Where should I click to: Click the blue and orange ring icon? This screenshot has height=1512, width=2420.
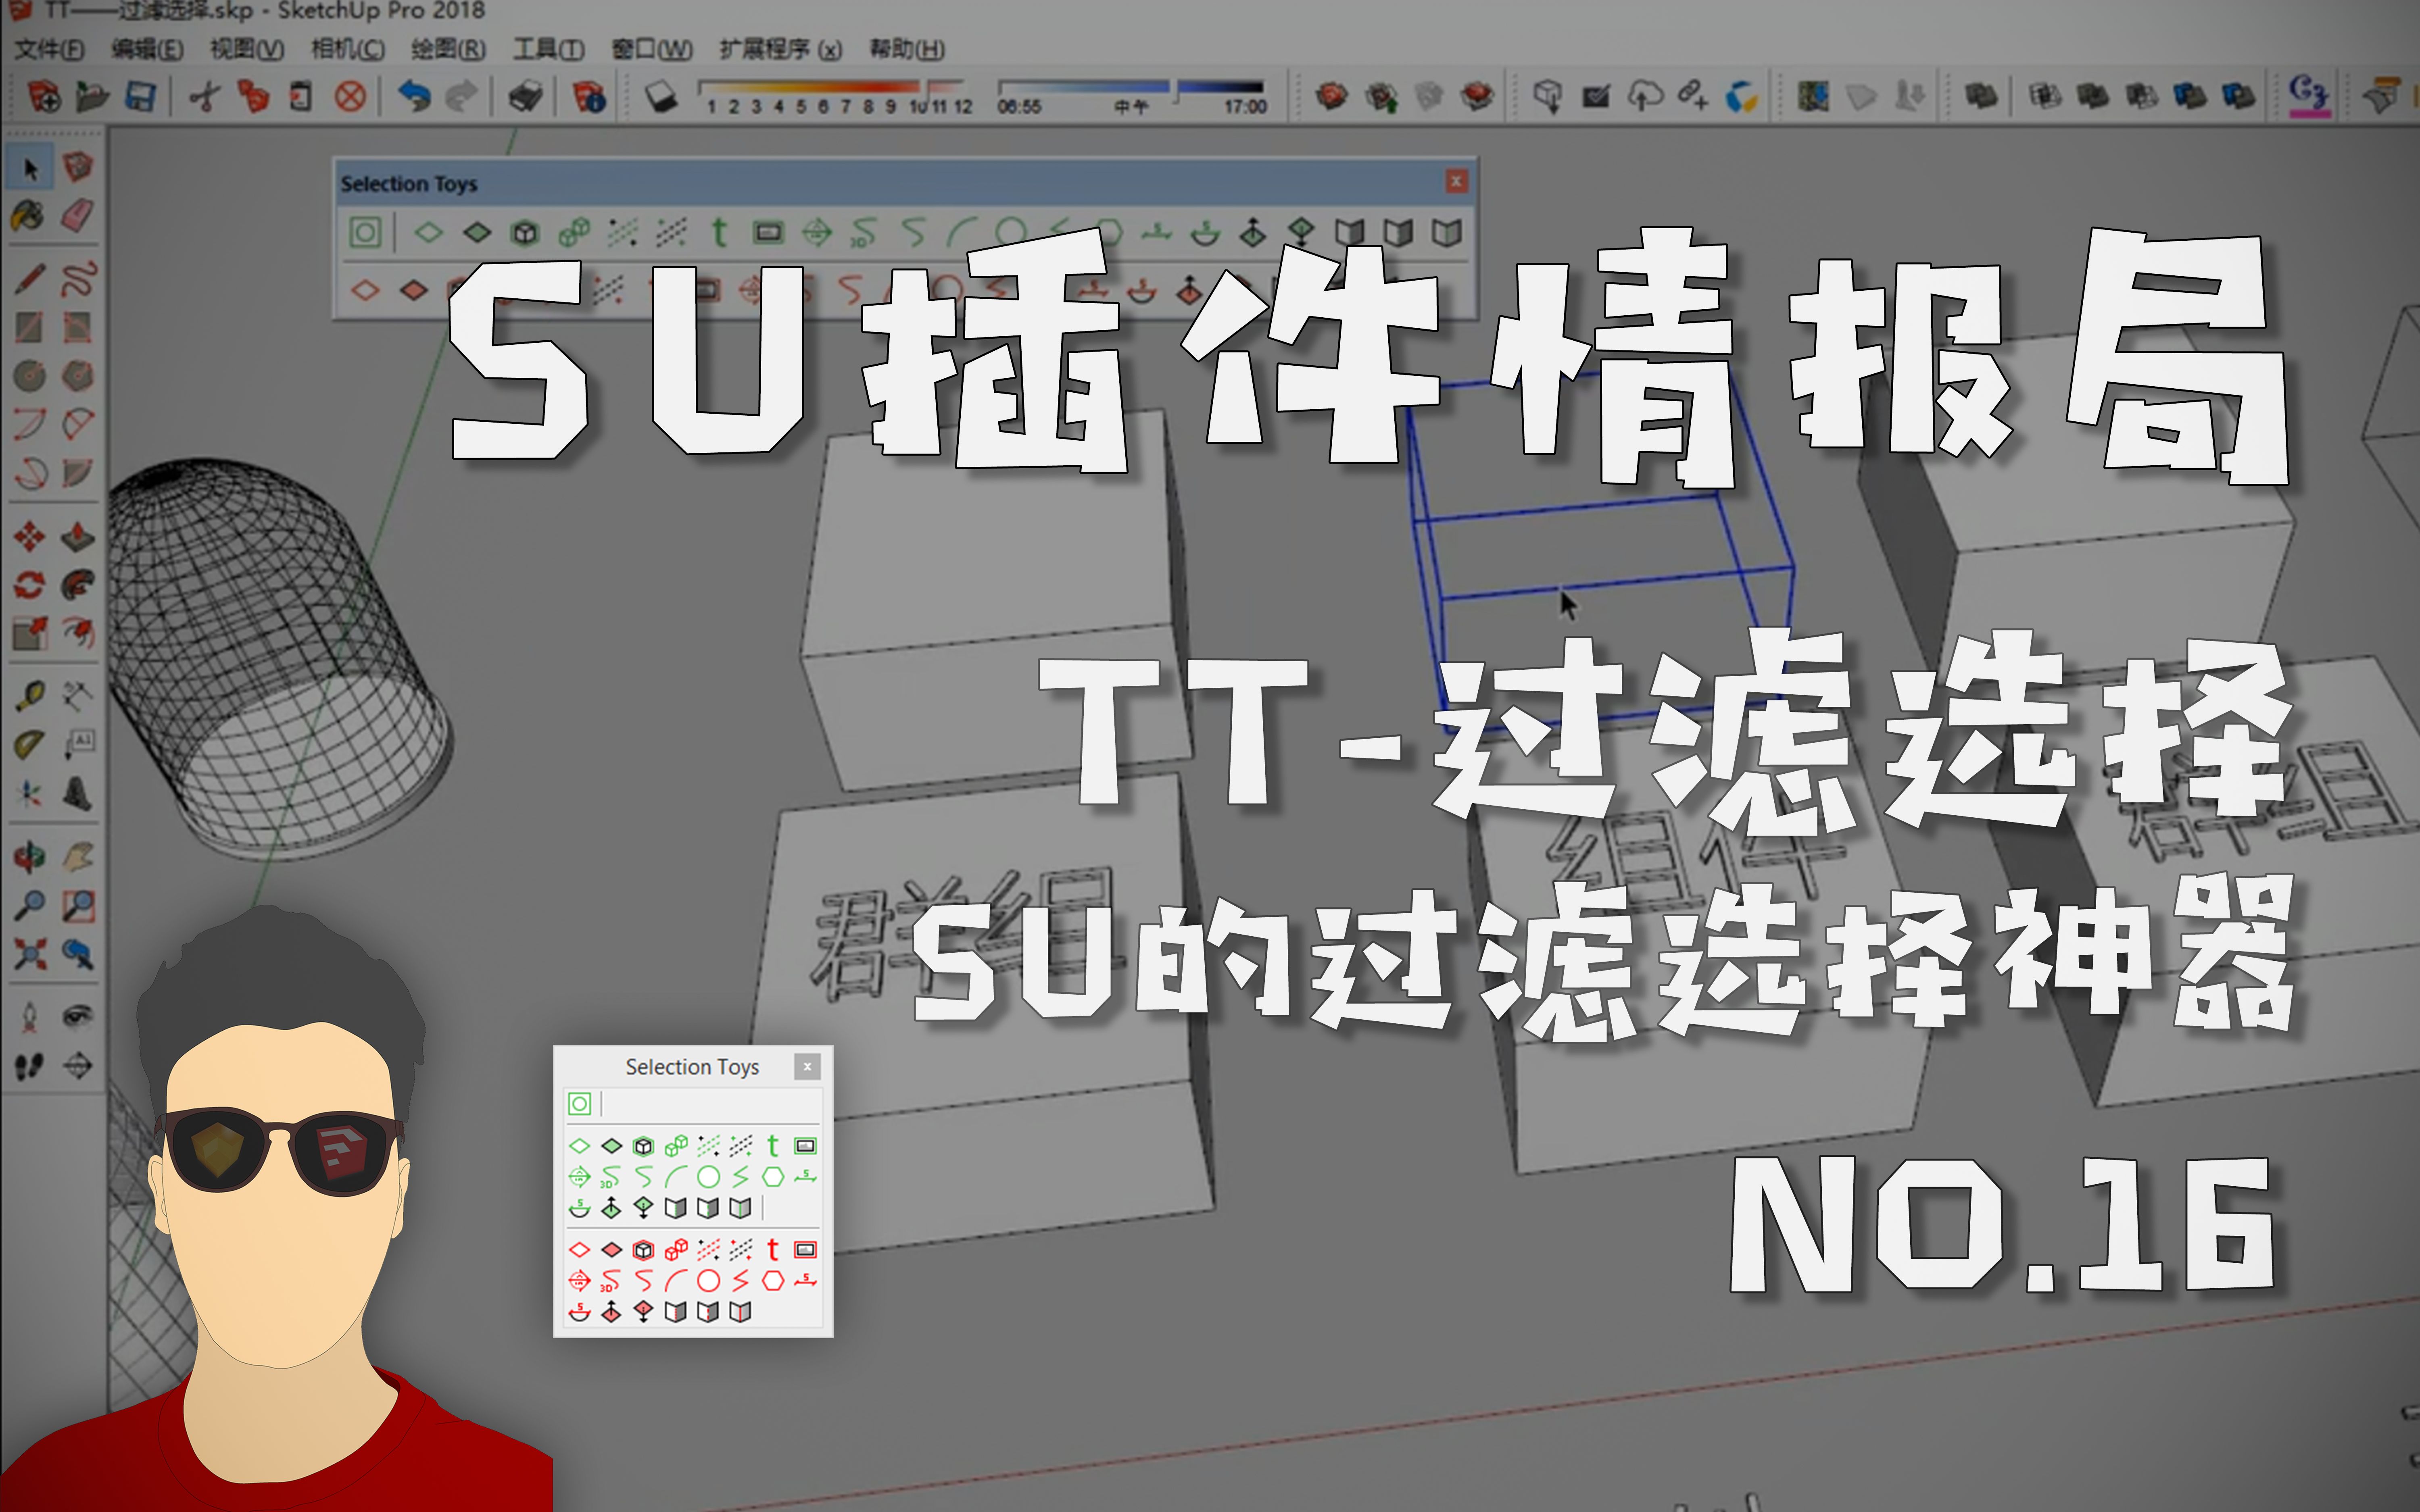(1741, 97)
